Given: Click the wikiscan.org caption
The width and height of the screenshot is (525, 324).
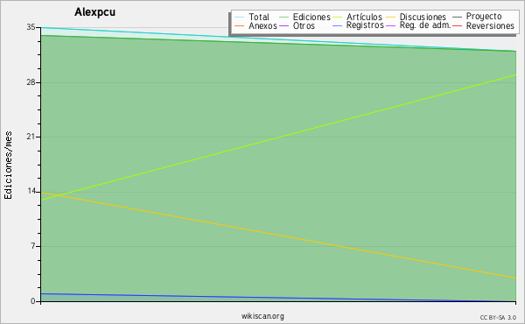Looking at the screenshot, I should click(x=262, y=316).
